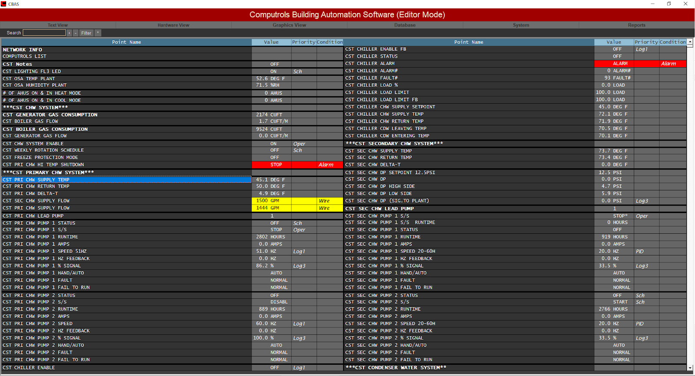695x376 pixels.
Task: Click the right Point Name column header
Action: tap(469, 42)
